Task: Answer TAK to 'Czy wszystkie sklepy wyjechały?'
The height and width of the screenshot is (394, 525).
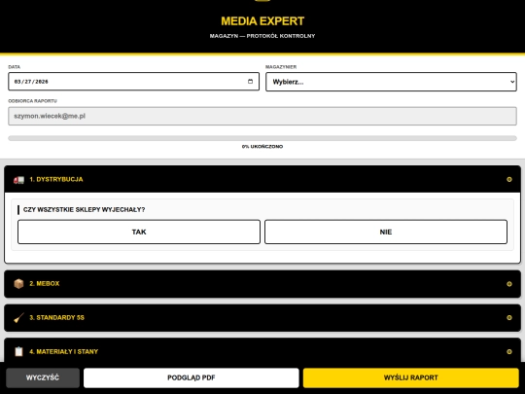Action: pos(139,232)
